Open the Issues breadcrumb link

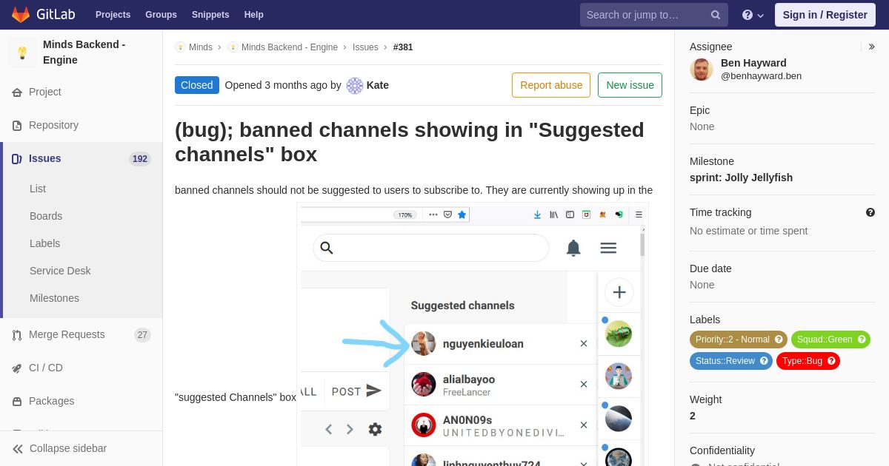(x=365, y=47)
